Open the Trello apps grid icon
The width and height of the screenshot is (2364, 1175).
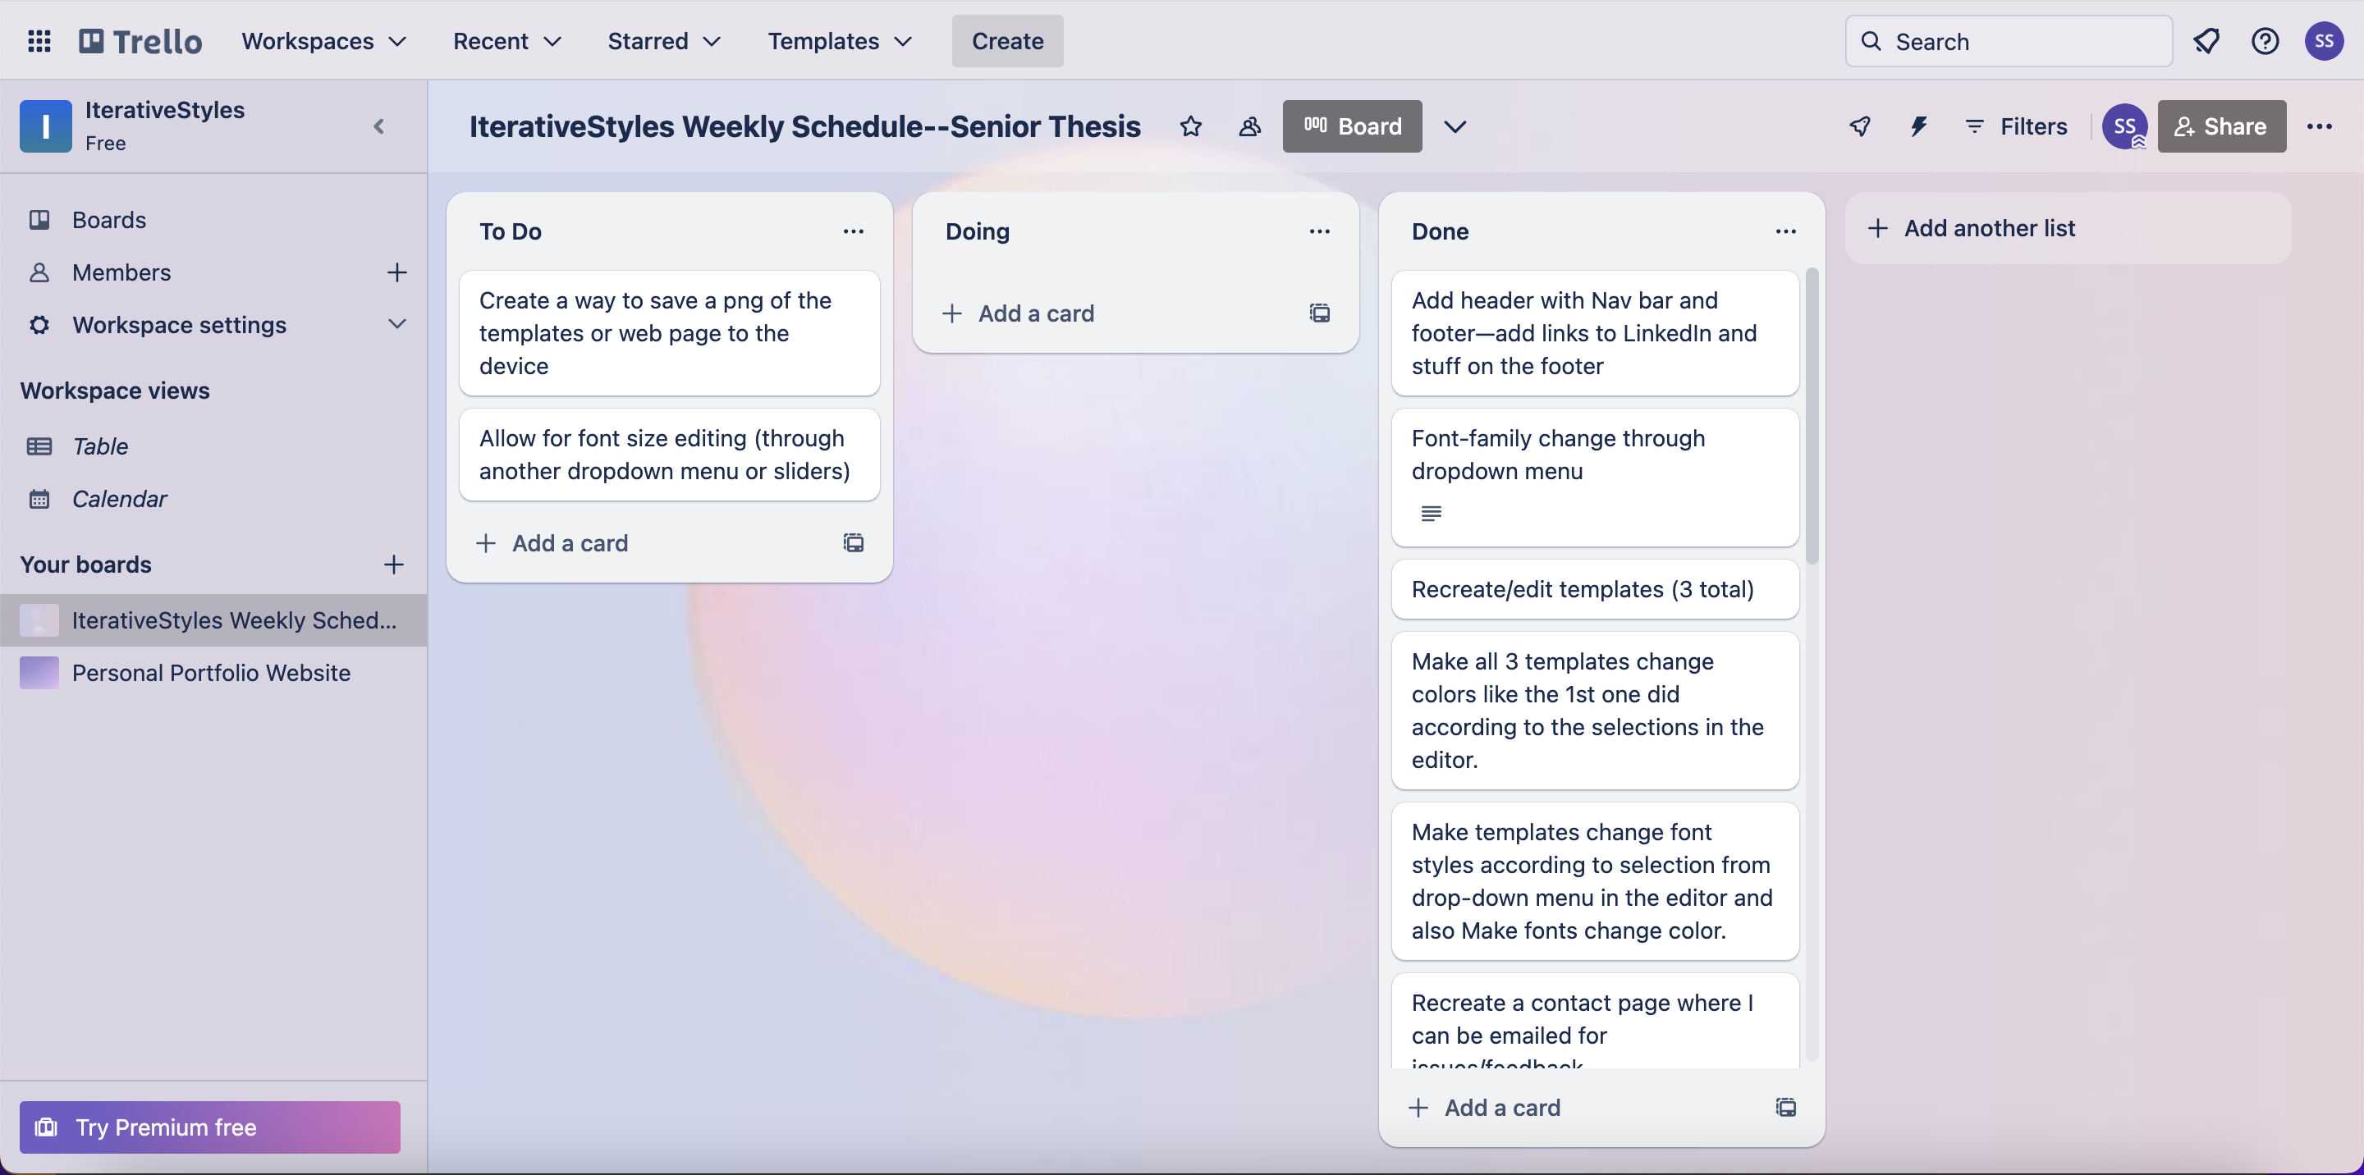point(39,40)
